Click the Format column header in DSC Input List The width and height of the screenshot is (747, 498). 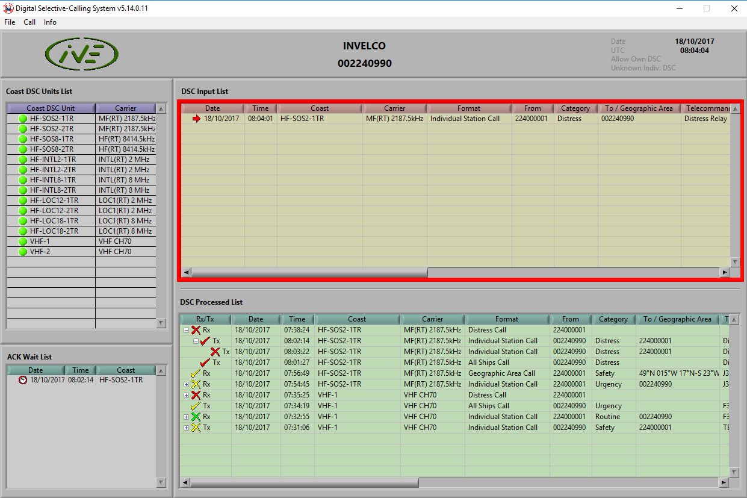pyautogui.click(x=469, y=108)
